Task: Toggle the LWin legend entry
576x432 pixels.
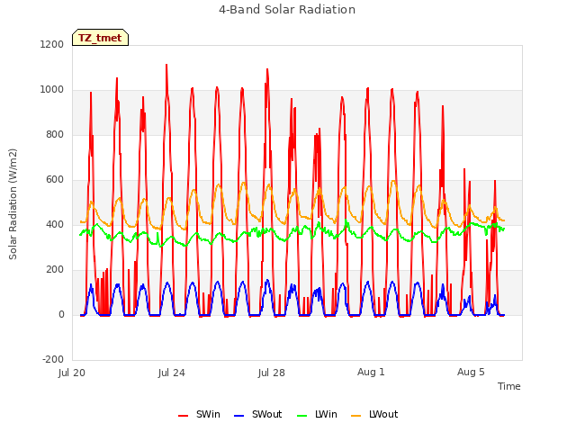Action: point(317,414)
